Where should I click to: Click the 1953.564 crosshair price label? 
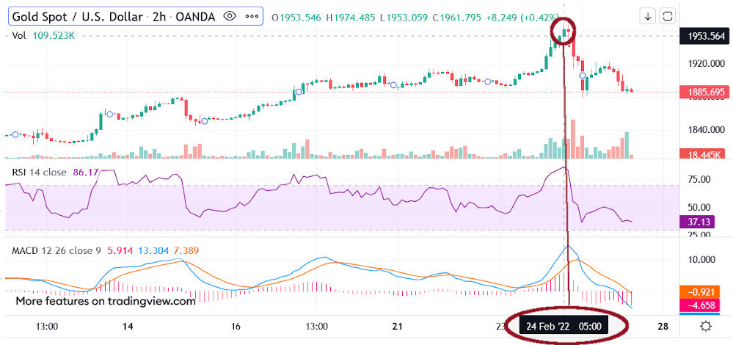[x=704, y=36]
